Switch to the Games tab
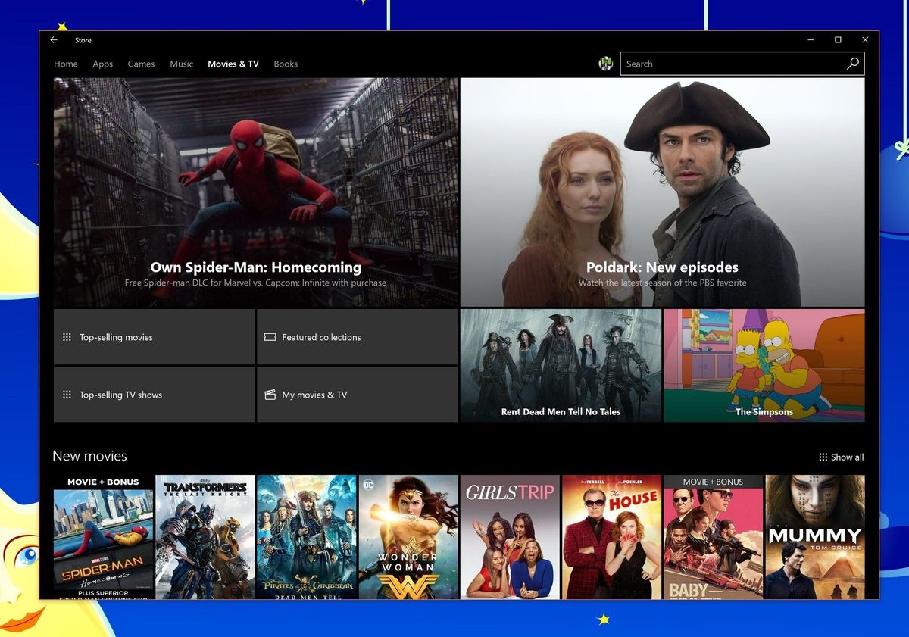Viewport: 909px width, 637px height. tap(141, 64)
